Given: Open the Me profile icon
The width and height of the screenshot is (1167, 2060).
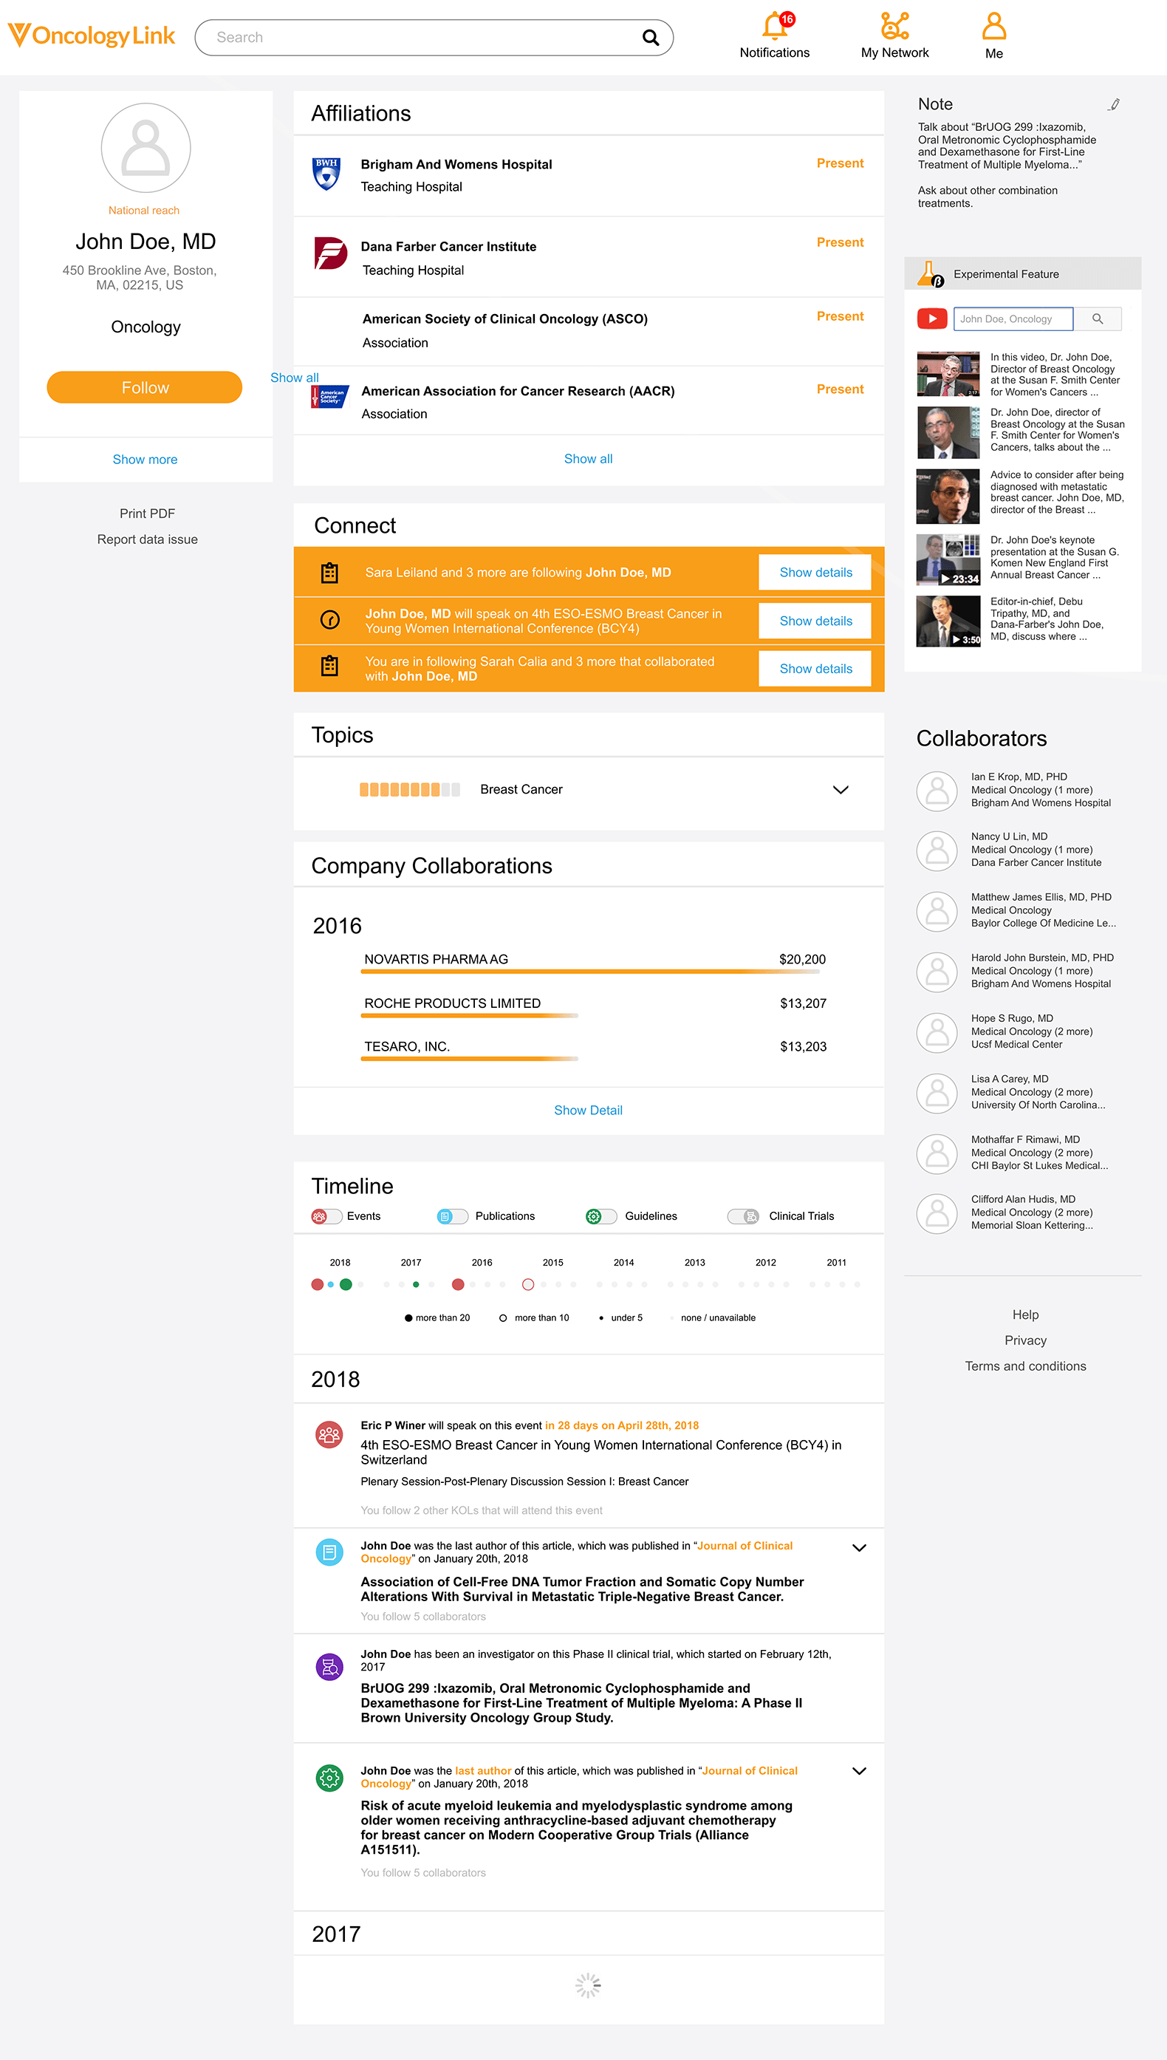Looking at the screenshot, I should tap(994, 27).
